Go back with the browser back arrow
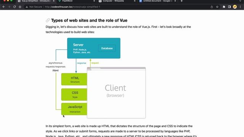This screenshot has width=244, height=137. (x=3, y=7)
